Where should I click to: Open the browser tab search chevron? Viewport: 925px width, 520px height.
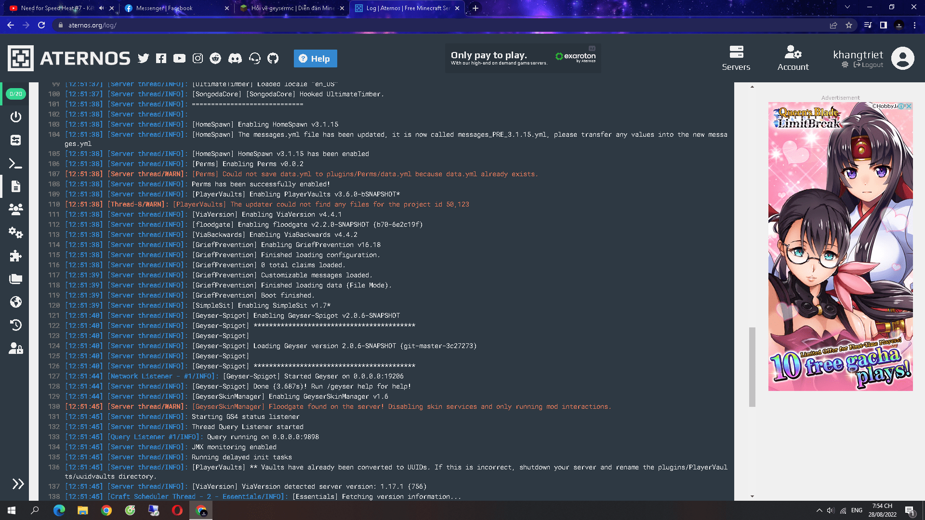click(847, 7)
